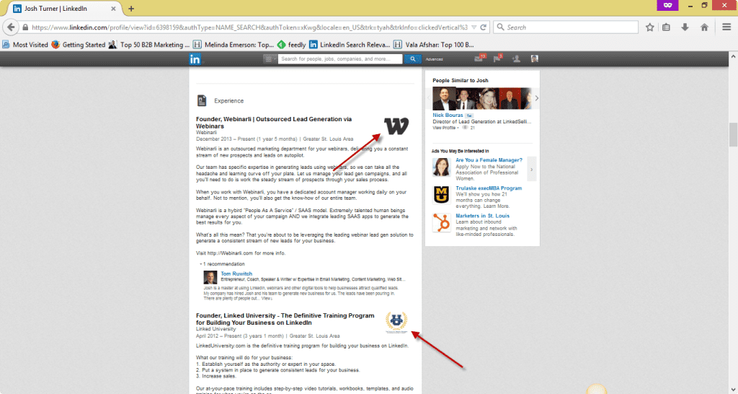Open the Getting Started bookmark
Image resolution: width=738 pixels, height=394 pixels.
click(78, 45)
